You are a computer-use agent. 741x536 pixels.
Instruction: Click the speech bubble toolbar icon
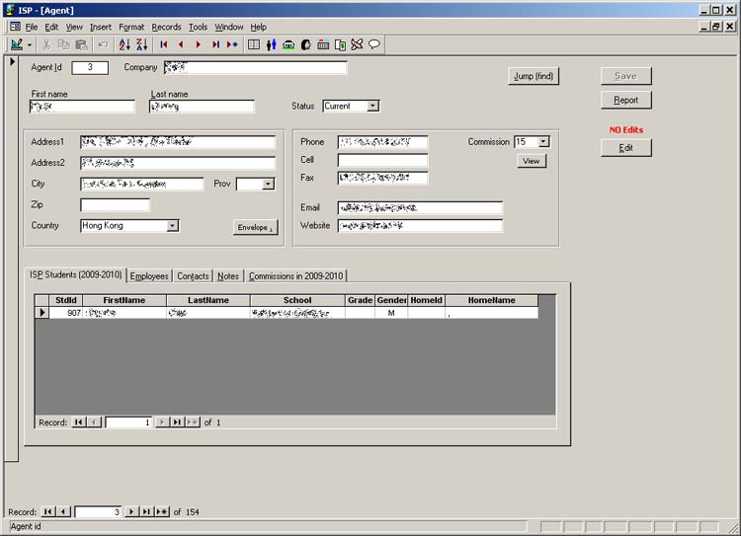pyautogui.click(x=374, y=44)
